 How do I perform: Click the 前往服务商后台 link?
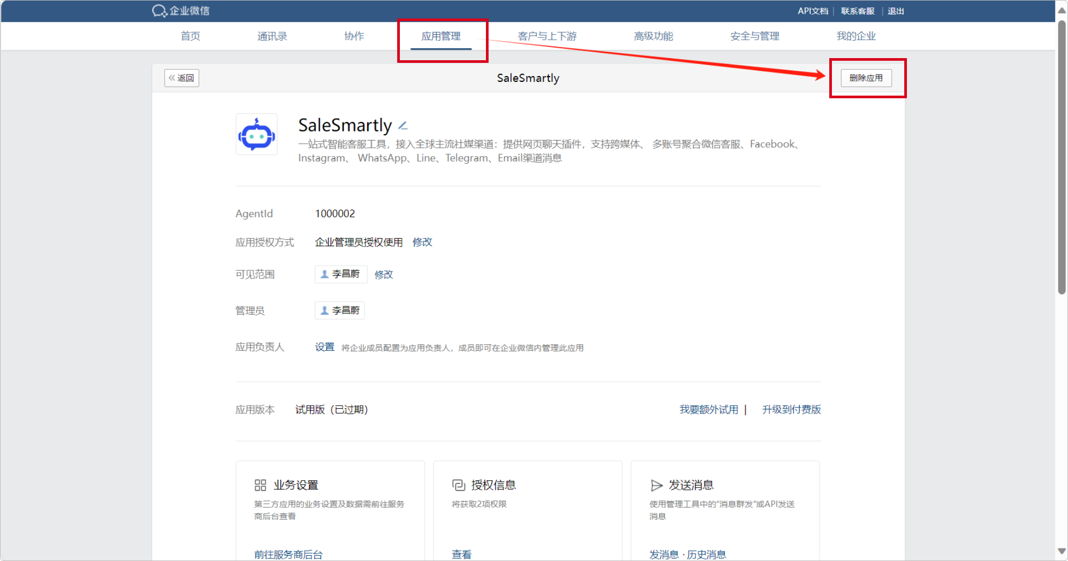[288, 554]
